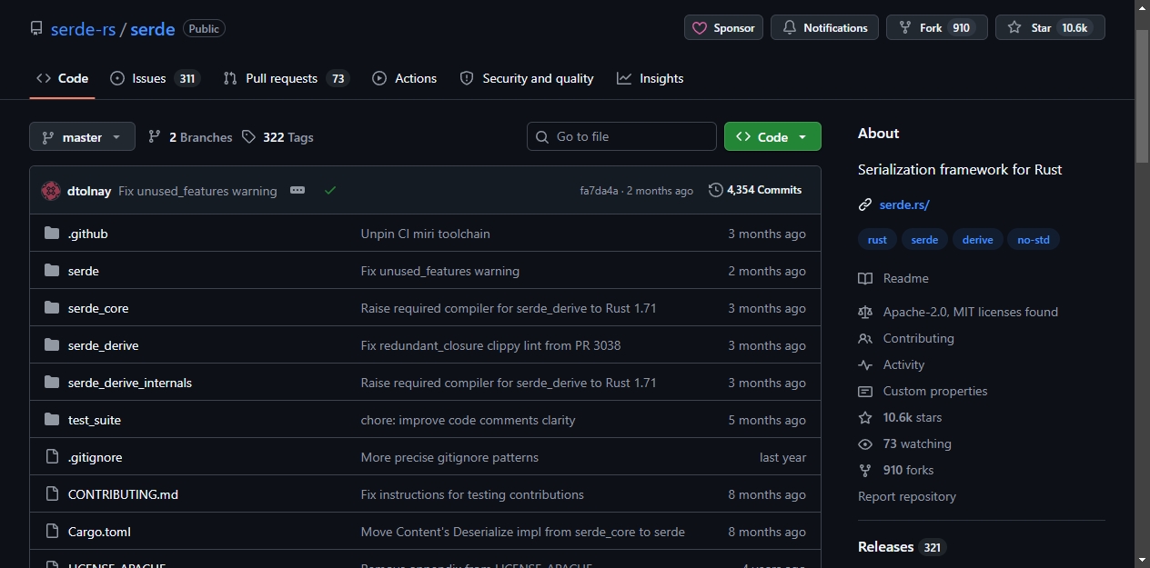Click the no-std topic tag

coord(1034,240)
